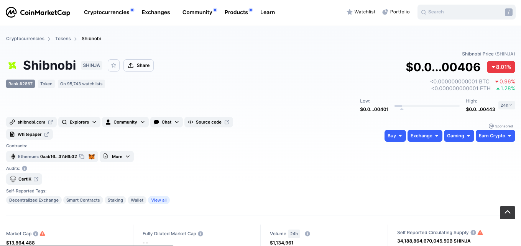Change the 24h low/high range selector
521x246 pixels.
[506, 105]
